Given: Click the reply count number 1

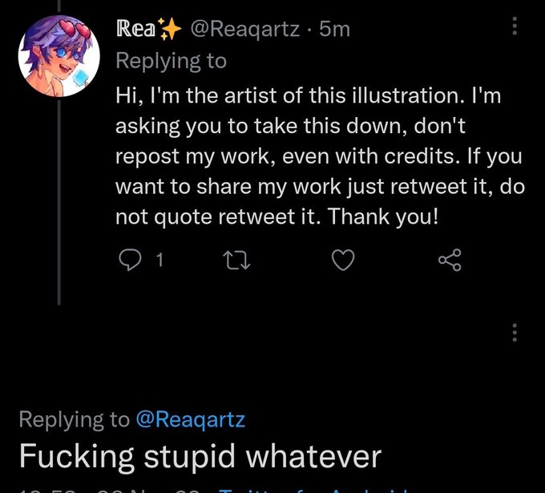Looking at the screenshot, I should click(x=159, y=260).
